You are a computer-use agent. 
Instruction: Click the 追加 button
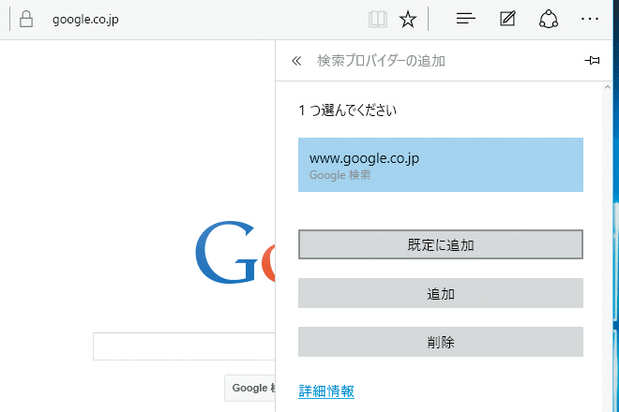tap(441, 293)
